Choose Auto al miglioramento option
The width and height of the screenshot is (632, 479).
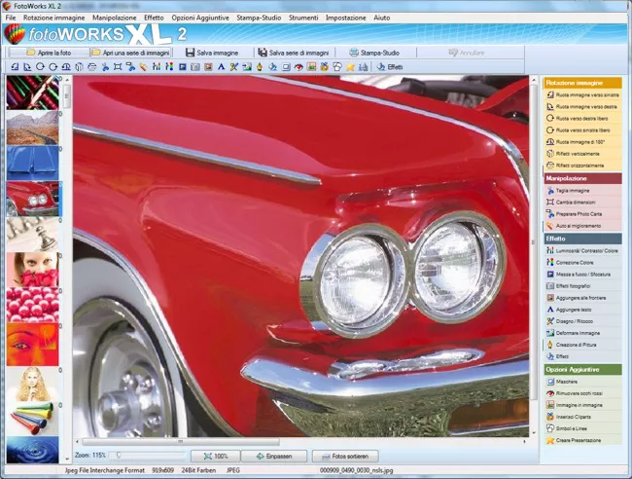[582, 226]
